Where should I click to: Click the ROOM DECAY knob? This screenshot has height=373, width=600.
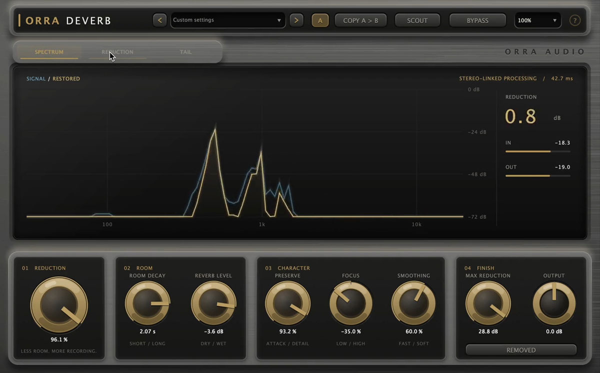coord(147,303)
